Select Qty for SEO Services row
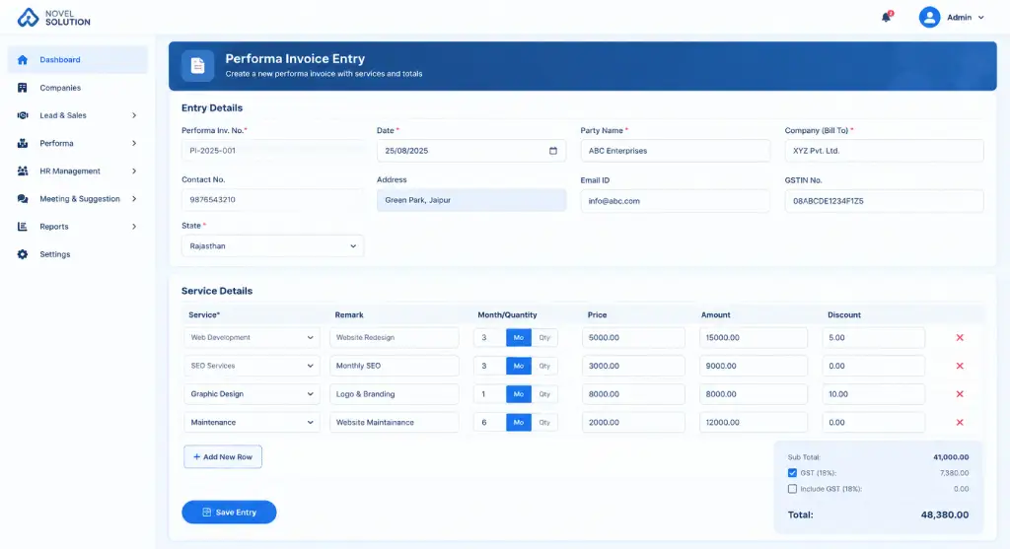Image resolution: width=1010 pixels, height=549 pixels. tap(544, 366)
